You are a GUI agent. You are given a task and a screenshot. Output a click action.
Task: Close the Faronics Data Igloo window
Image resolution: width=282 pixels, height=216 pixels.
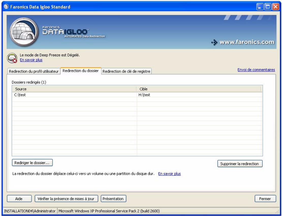click(x=275, y=7)
